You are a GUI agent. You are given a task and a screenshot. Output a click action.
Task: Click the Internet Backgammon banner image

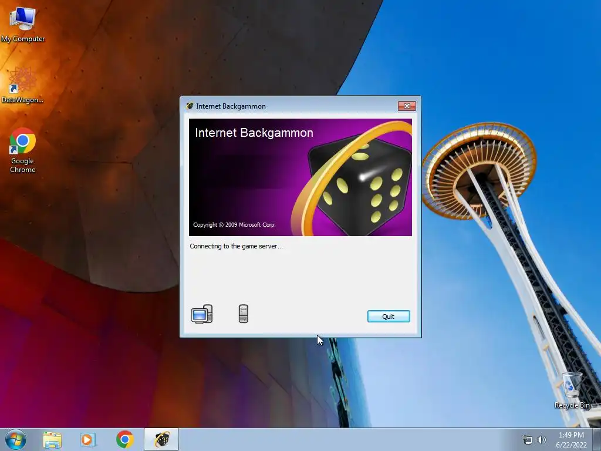[x=300, y=177]
